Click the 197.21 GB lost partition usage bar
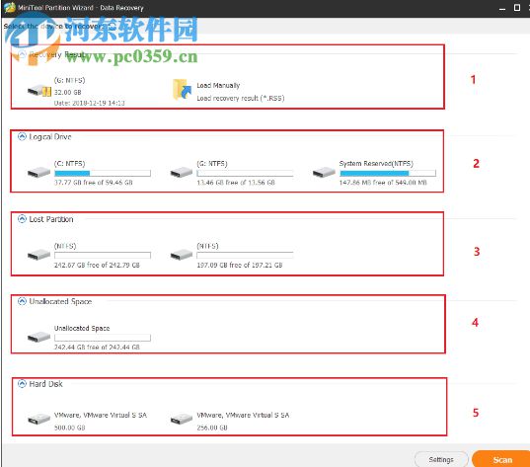Screen dimensions: 530x467 pos(245,256)
